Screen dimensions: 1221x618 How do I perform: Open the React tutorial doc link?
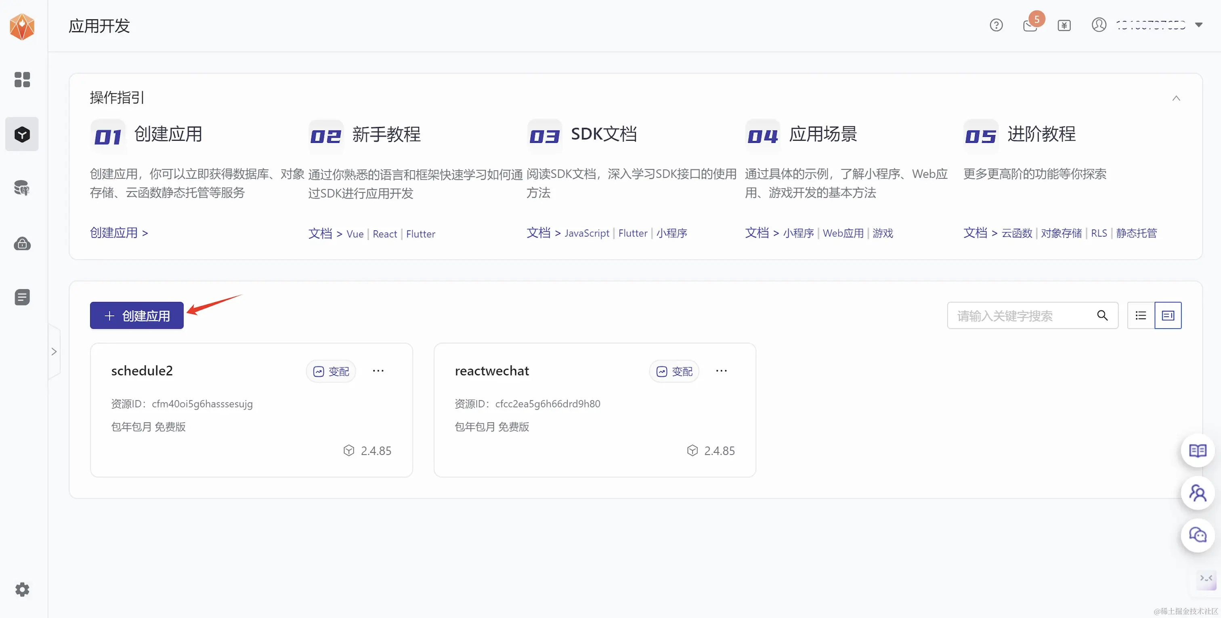pyautogui.click(x=384, y=234)
